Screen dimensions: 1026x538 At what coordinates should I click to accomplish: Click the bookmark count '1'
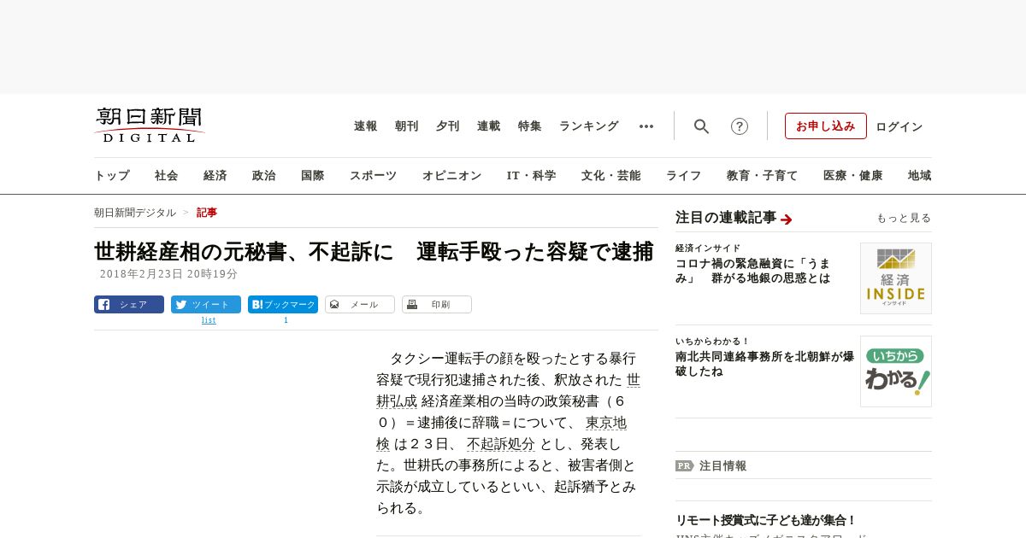pyautogui.click(x=286, y=320)
